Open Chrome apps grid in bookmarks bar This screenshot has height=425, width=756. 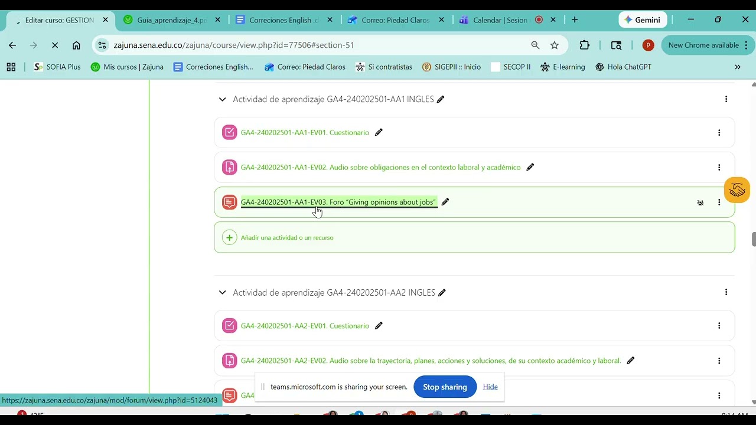[x=11, y=67]
